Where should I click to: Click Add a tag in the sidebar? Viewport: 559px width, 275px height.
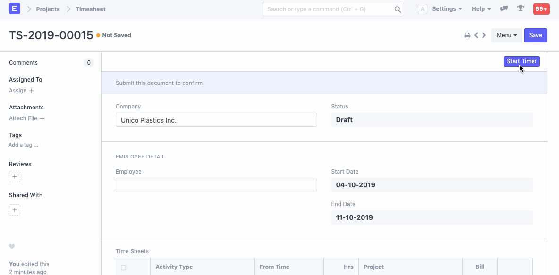[23, 145]
